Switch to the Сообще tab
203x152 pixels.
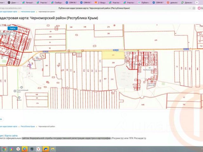(56, 3)
